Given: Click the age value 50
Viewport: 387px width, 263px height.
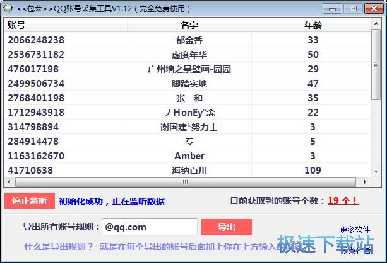Looking at the screenshot, I should (313, 54).
